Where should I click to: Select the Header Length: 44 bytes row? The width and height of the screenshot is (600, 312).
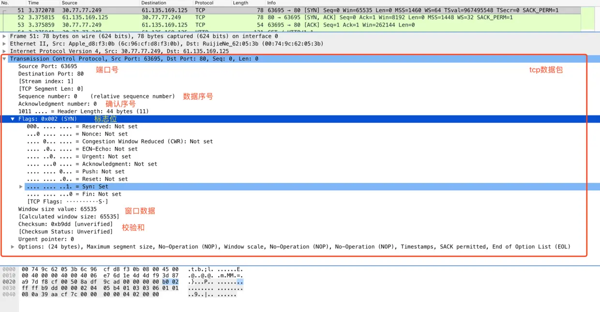click(x=83, y=111)
